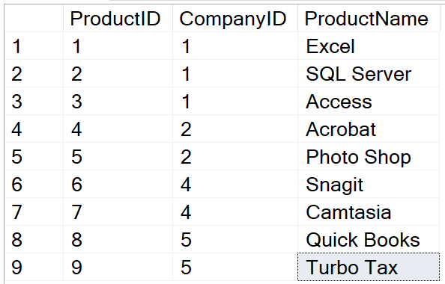Click ProductID cell with value 8
The image size is (445, 284).
pos(118,239)
